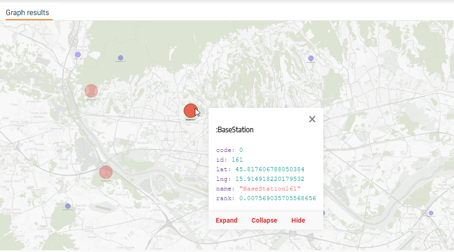The image size is (454, 252).
Task: Select the faded red node near Jezdovec
Action: click(x=106, y=172)
